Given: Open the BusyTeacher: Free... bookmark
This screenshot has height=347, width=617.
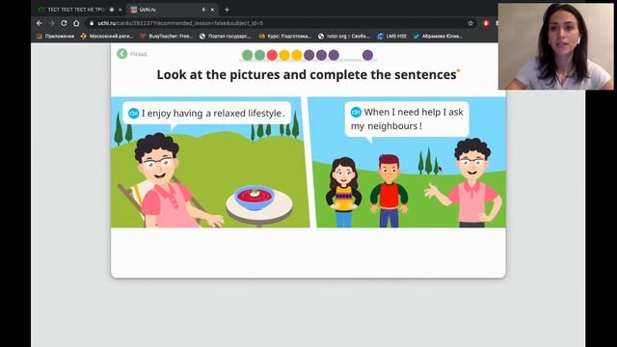Looking at the screenshot, I should point(167,37).
